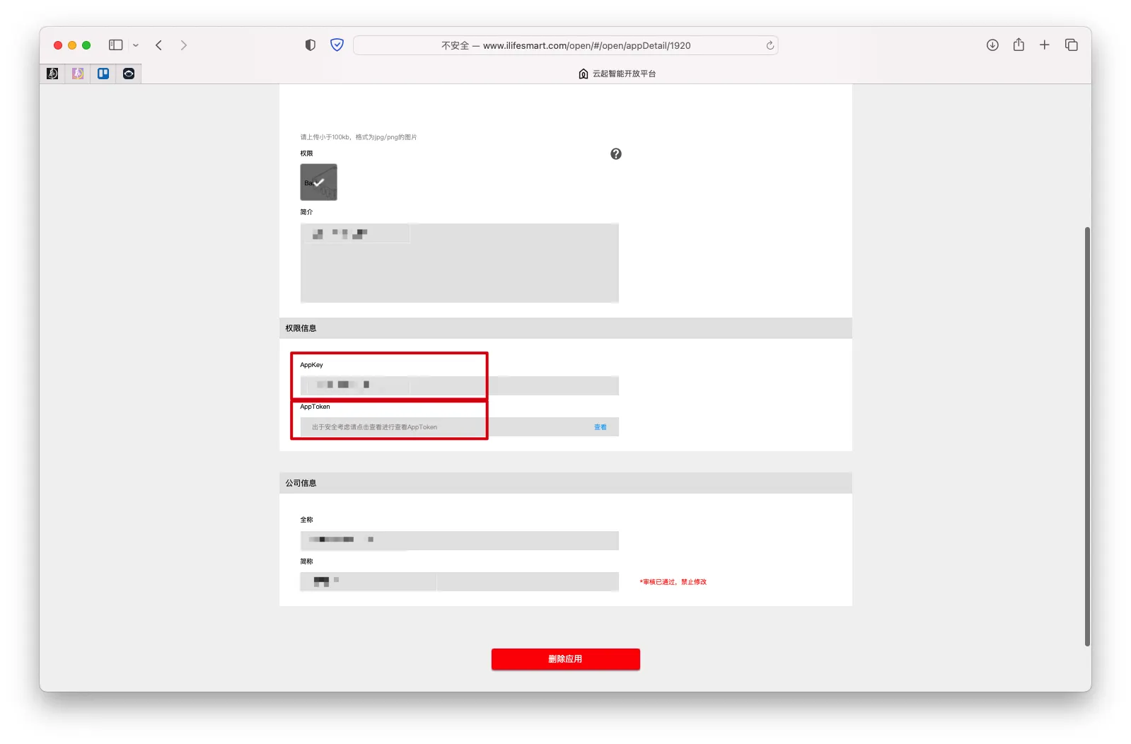Switch to the pinned Trello tab
The image size is (1131, 744).
103,74
